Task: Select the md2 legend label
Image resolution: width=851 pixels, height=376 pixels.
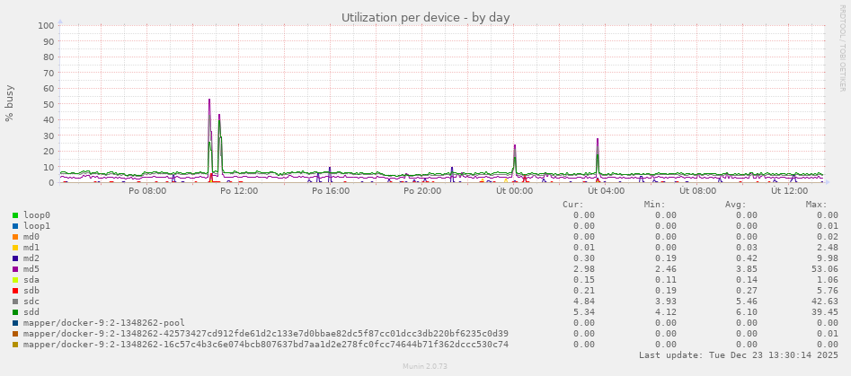Action: click(x=31, y=258)
